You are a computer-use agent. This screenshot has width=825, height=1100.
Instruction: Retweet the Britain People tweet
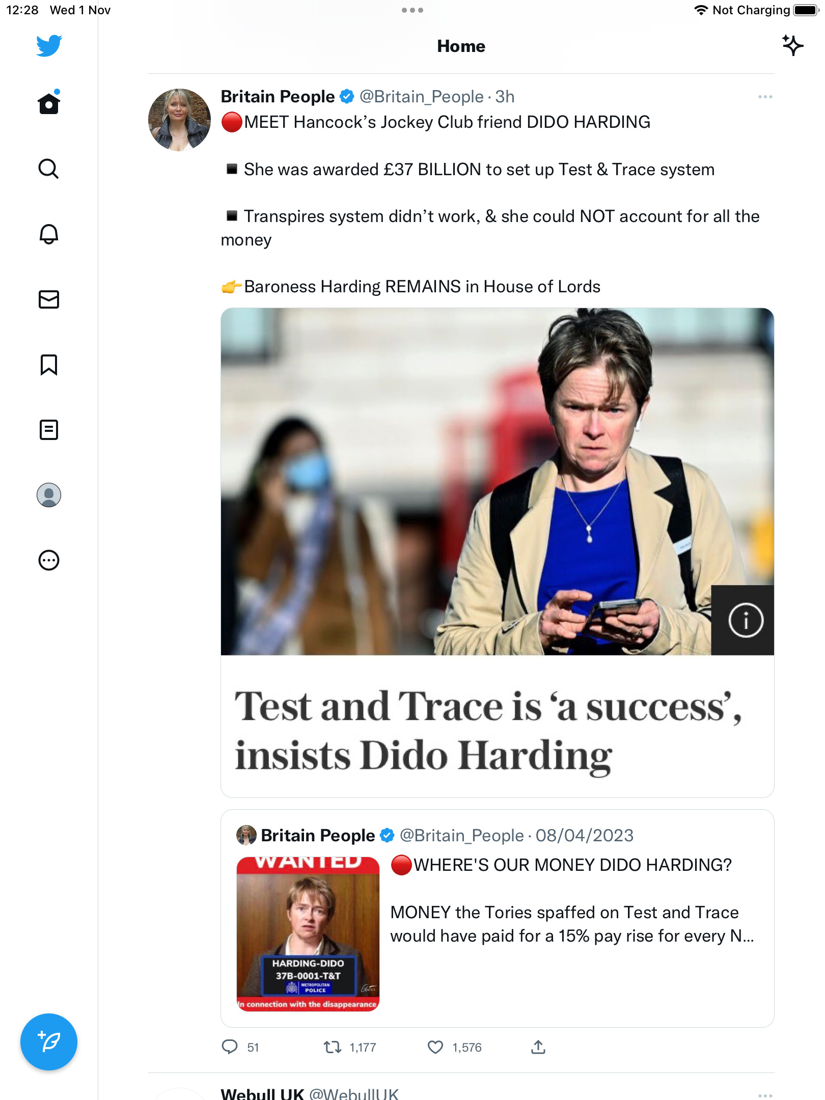(333, 1047)
